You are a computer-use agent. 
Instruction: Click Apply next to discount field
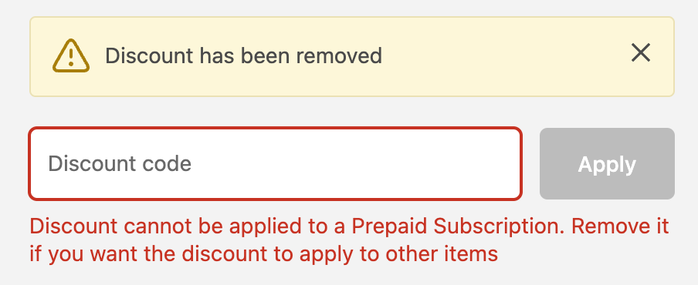tap(607, 164)
